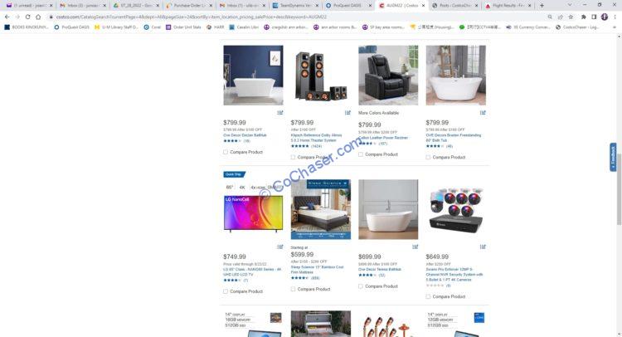The width and height of the screenshot is (622, 337).
Task: Expand the tab search dropdown arrow
Action: pos(570,6)
